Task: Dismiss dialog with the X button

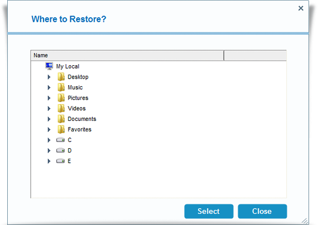Action: point(301,8)
